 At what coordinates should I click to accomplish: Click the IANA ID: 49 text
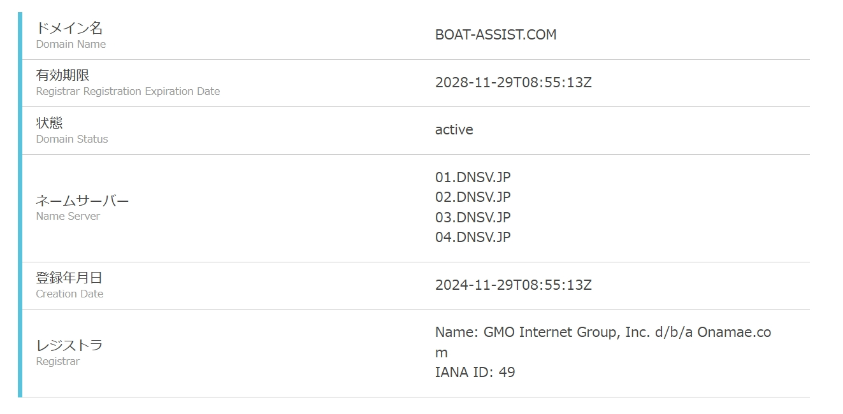tap(475, 373)
